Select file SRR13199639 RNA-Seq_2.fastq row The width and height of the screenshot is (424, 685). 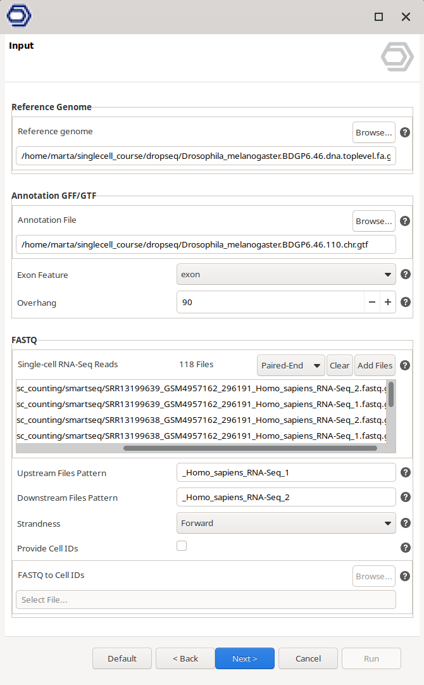[x=201, y=388]
